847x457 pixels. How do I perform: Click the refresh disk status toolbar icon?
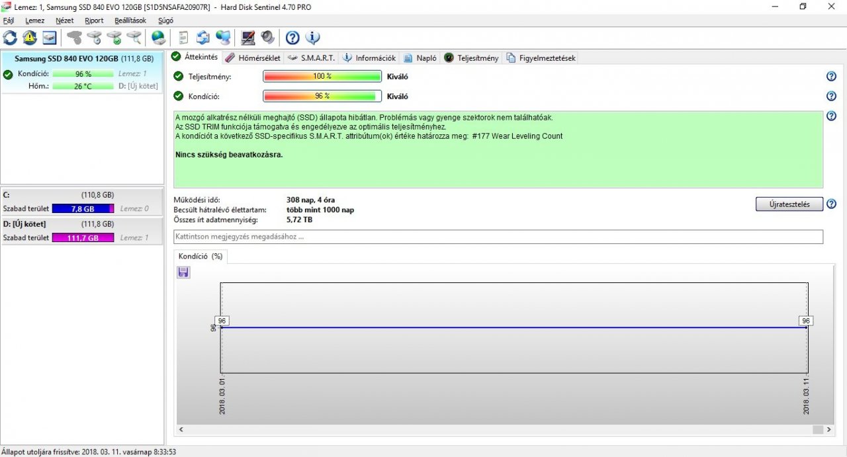click(x=10, y=37)
